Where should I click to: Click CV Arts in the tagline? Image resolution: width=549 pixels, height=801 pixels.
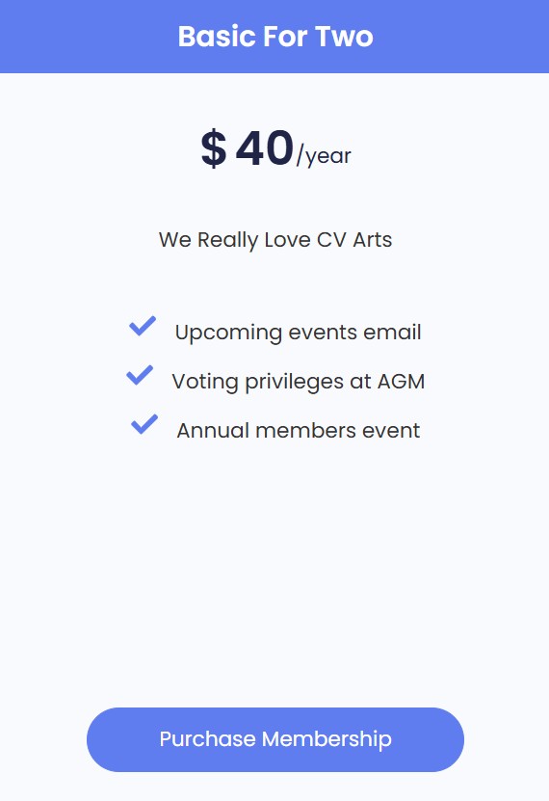[x=354, y=240]
